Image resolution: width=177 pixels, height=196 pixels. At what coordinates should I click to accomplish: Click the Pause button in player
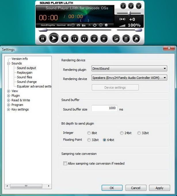point(43,39)
